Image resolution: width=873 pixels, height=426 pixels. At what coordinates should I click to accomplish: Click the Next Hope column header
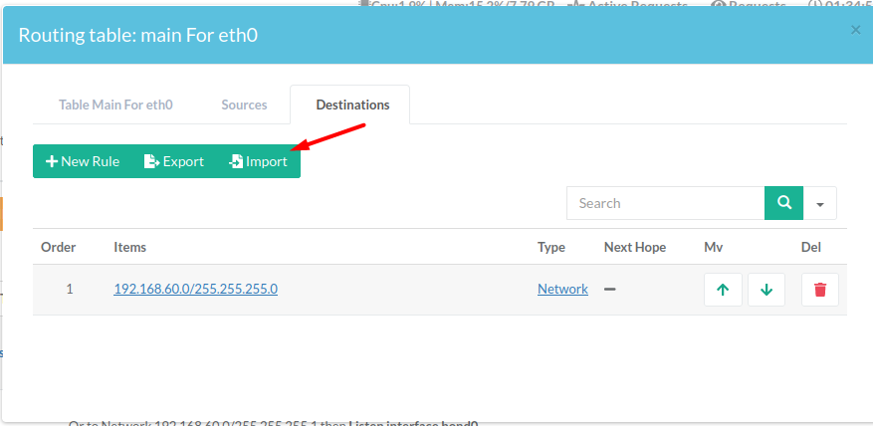click(634, 247)
